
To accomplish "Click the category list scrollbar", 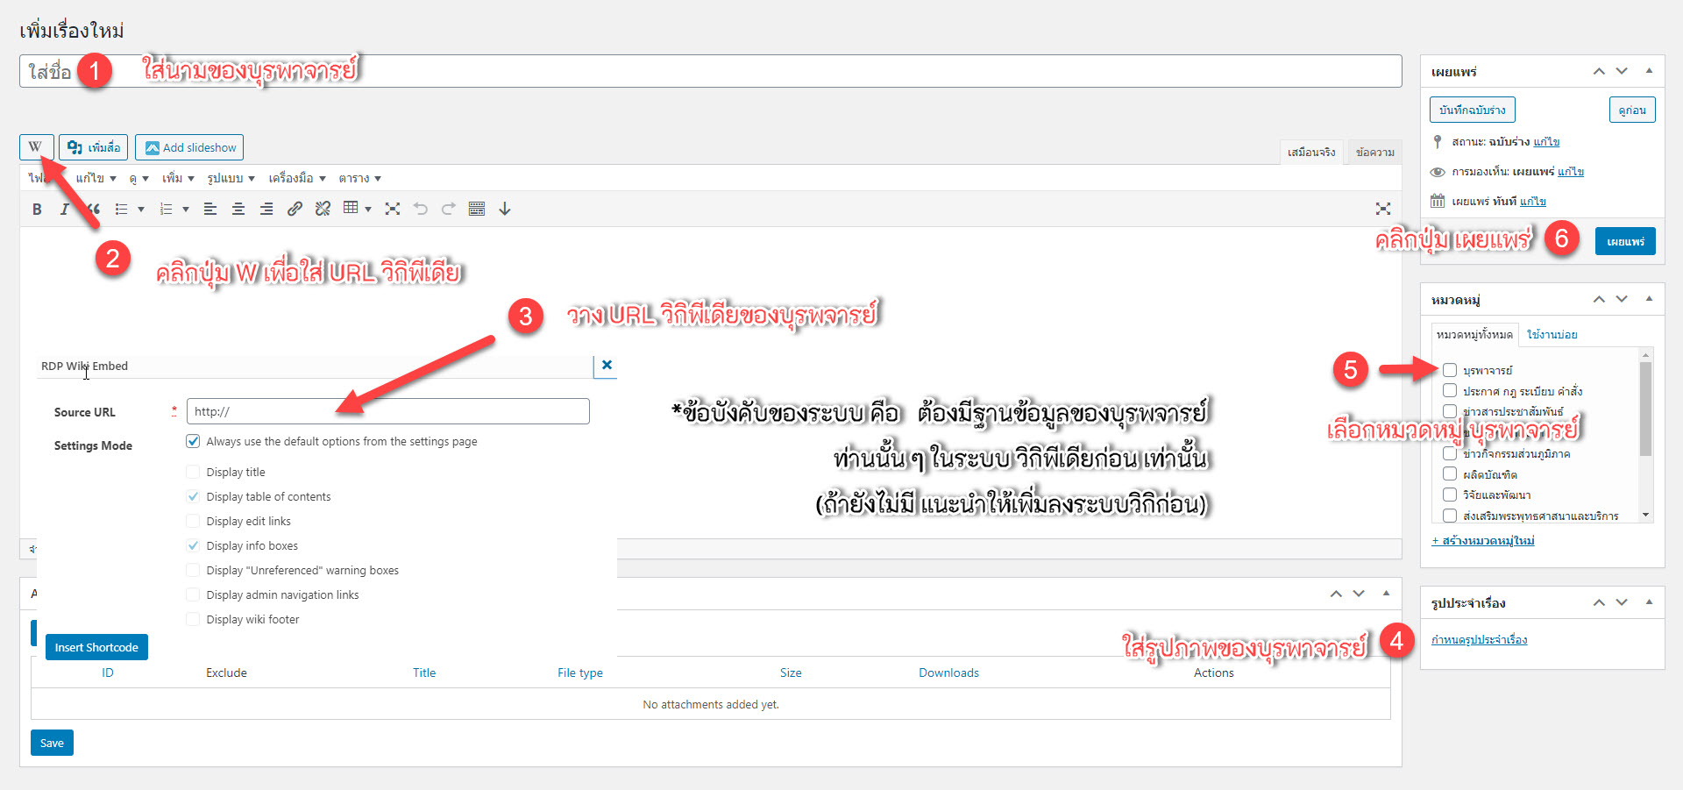I will [1645, 409].
